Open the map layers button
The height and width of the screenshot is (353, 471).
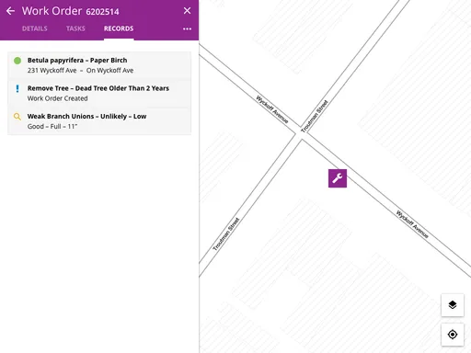(453, 305)
